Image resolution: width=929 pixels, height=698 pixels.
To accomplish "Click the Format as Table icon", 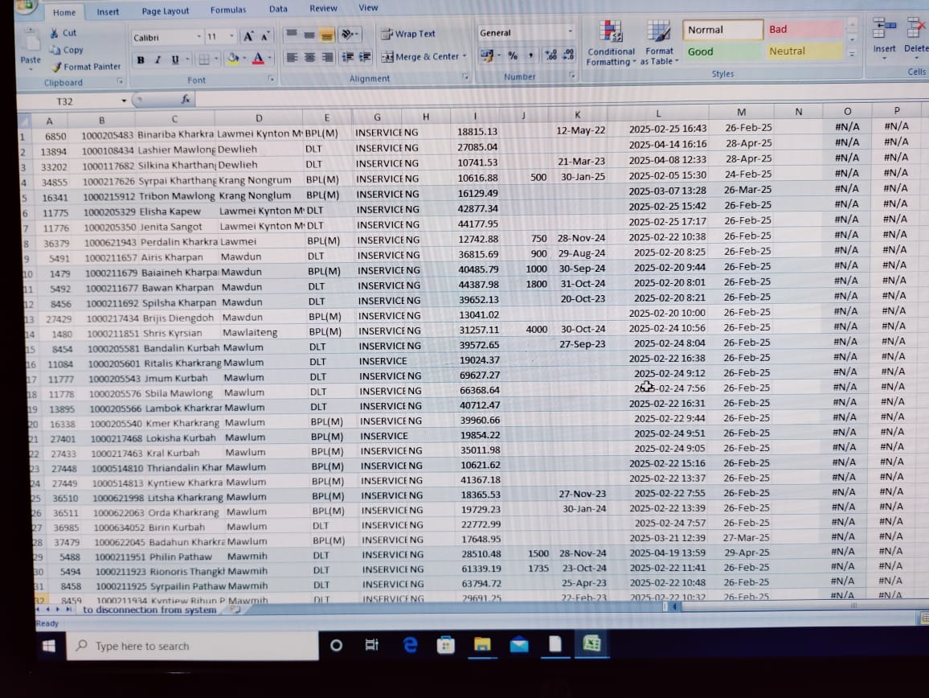I will (x=659, y=32).
